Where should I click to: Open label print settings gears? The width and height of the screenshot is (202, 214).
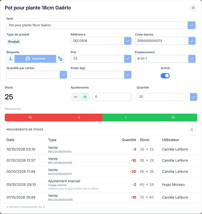[60, 59]
